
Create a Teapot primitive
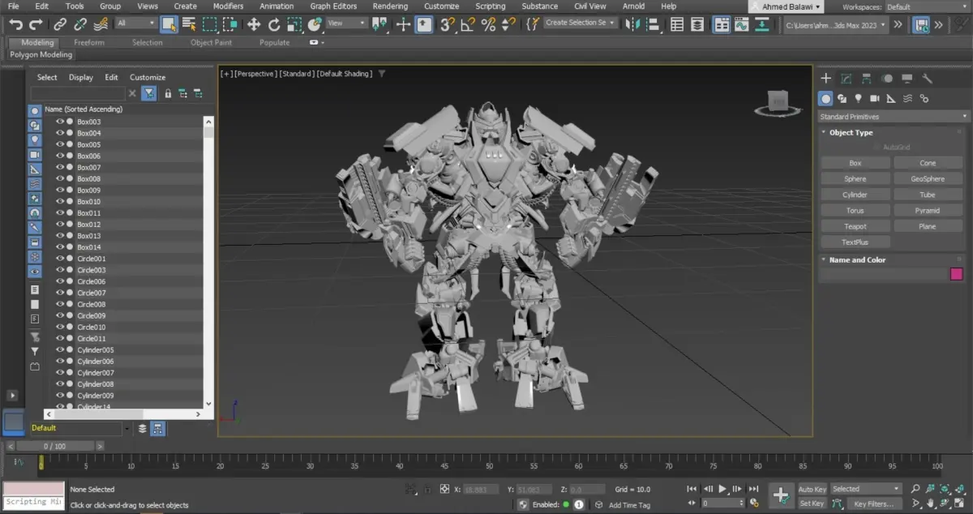[855, 226]
